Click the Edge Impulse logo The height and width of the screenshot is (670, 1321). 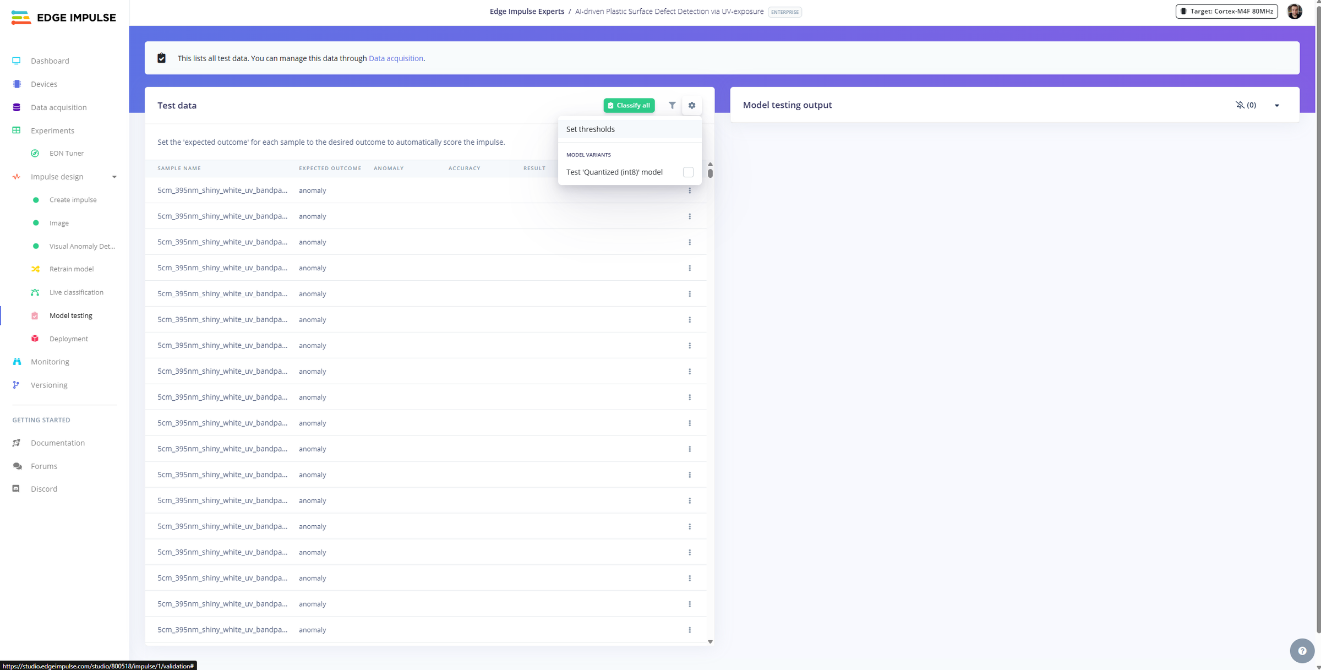64,18
